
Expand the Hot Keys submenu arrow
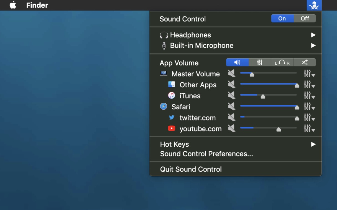[x=313, y=144]
